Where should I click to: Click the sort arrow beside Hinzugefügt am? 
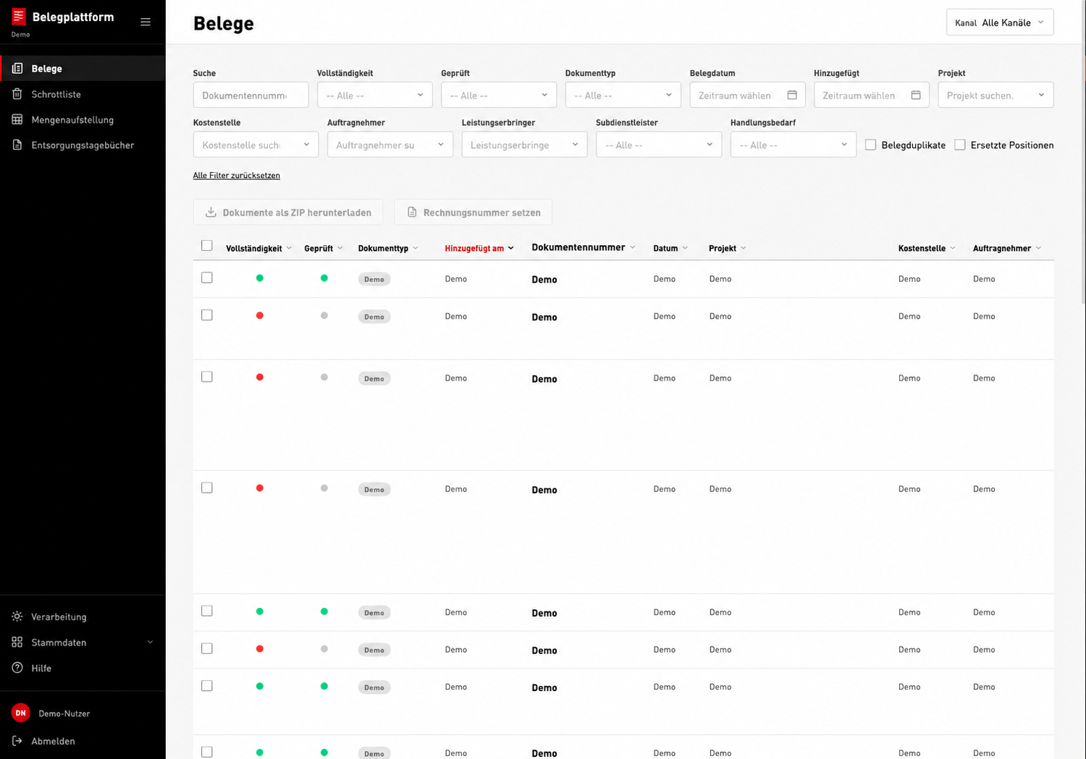point(510,248)
